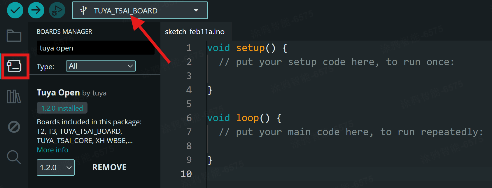Open the Type filter dropdown set to All
Screen dimensions: 492x188
coord(101,66)
